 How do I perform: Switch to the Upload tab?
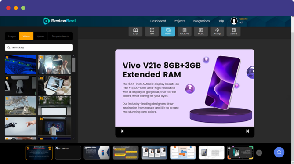coord(40,36)
